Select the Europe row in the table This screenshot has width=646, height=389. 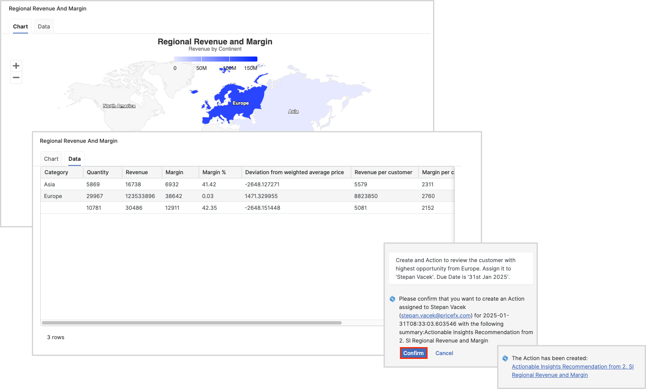point(53,196)
